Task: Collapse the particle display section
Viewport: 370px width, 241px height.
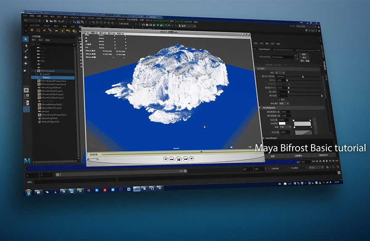Action: (x=256, y=68)
